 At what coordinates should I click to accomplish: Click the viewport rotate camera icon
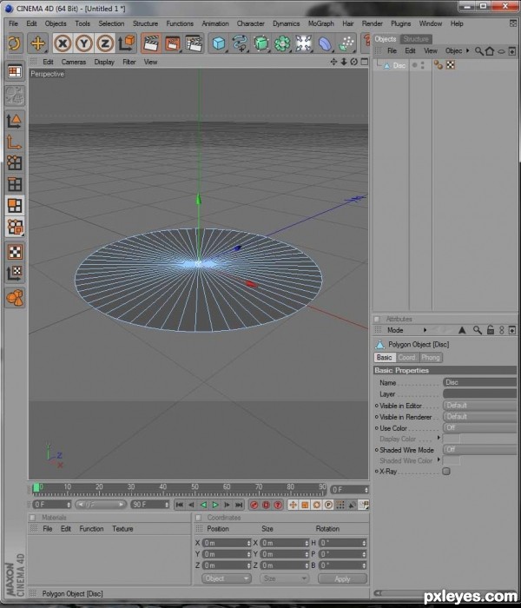[x=354, y=62]
